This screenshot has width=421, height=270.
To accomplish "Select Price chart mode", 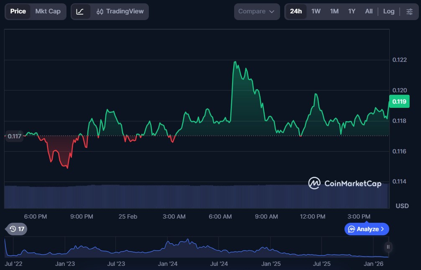I will click(x=18, y=12).
